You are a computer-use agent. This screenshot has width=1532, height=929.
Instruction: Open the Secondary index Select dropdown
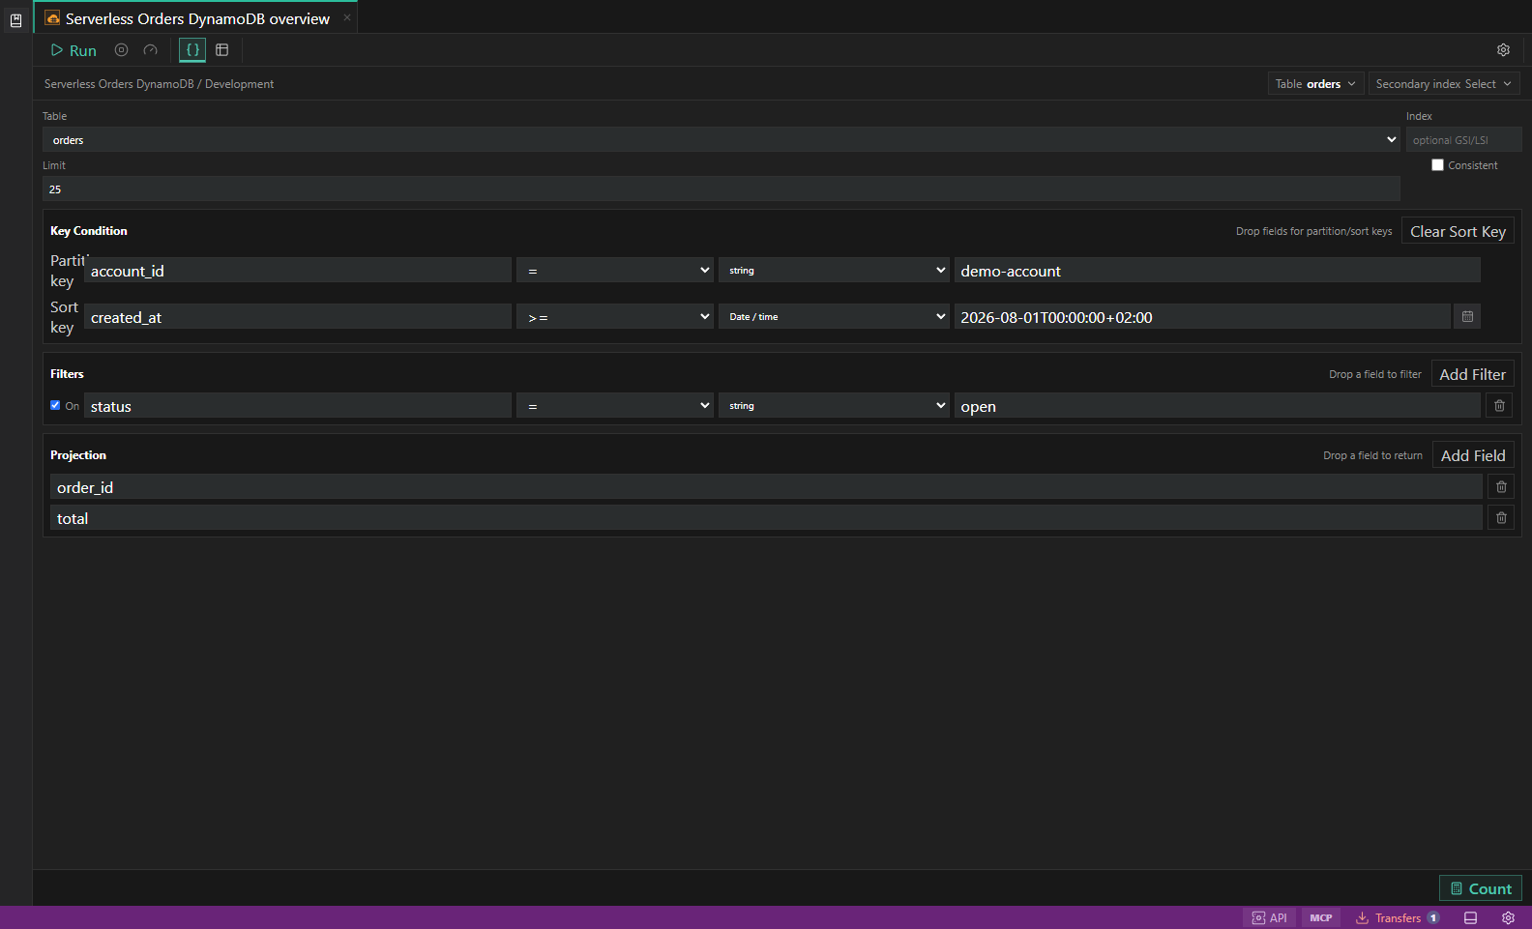pos(1444,84)
